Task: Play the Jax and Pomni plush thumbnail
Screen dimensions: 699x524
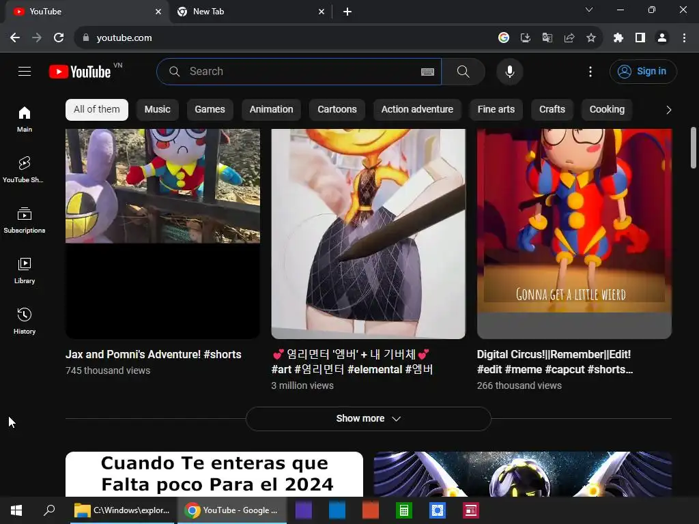Action: tap(162, 234)
